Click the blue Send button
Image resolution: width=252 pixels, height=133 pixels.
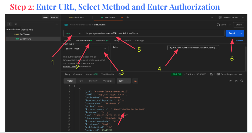click(x=232, y=34)
